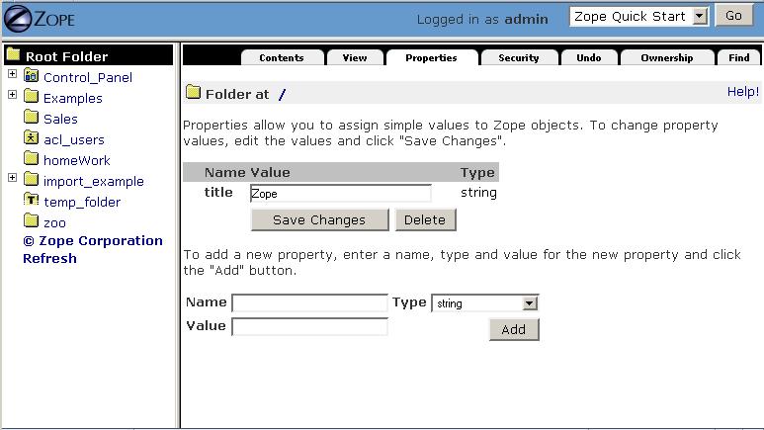
Task: Click the Zope logo in header
Action: (40, 18)
